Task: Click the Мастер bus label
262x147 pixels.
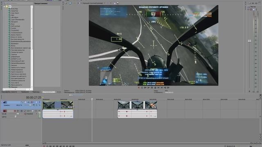Action: point(253,7)
